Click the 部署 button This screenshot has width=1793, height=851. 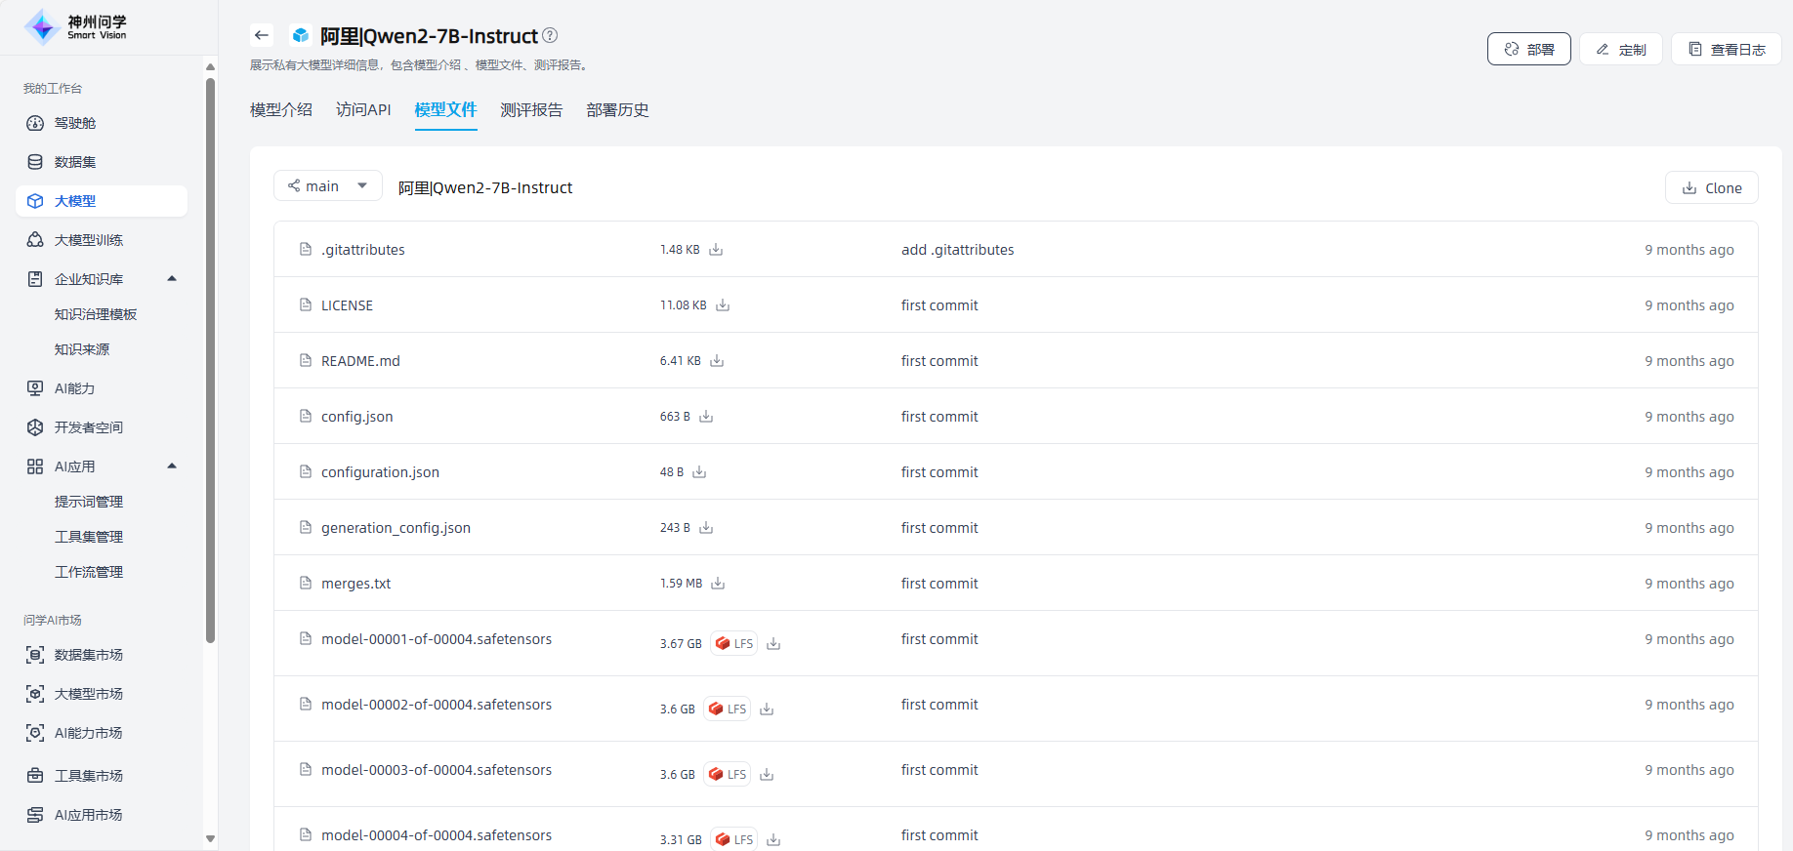point(1528,49)
